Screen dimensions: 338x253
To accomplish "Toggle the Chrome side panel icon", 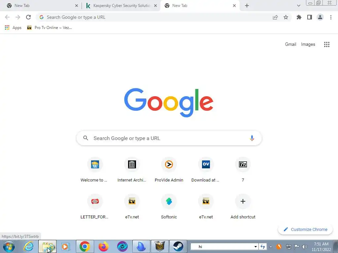I will click(310, 17).
